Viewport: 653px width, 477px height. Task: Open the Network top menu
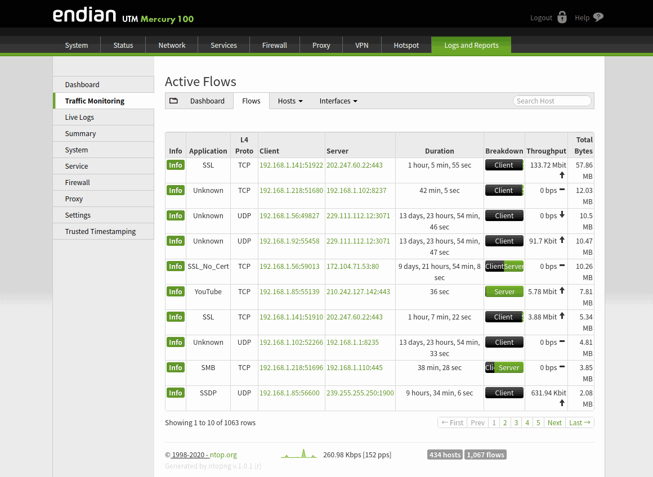pyautogui.click(x=172, y=46)
